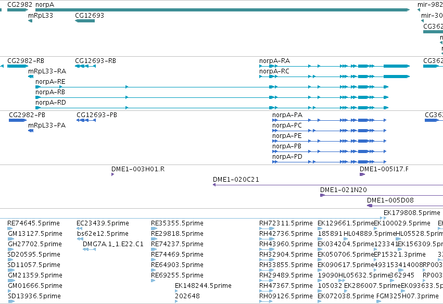Click the SD13936.5prime EST label
443x304 pixels.
point(34,296)
